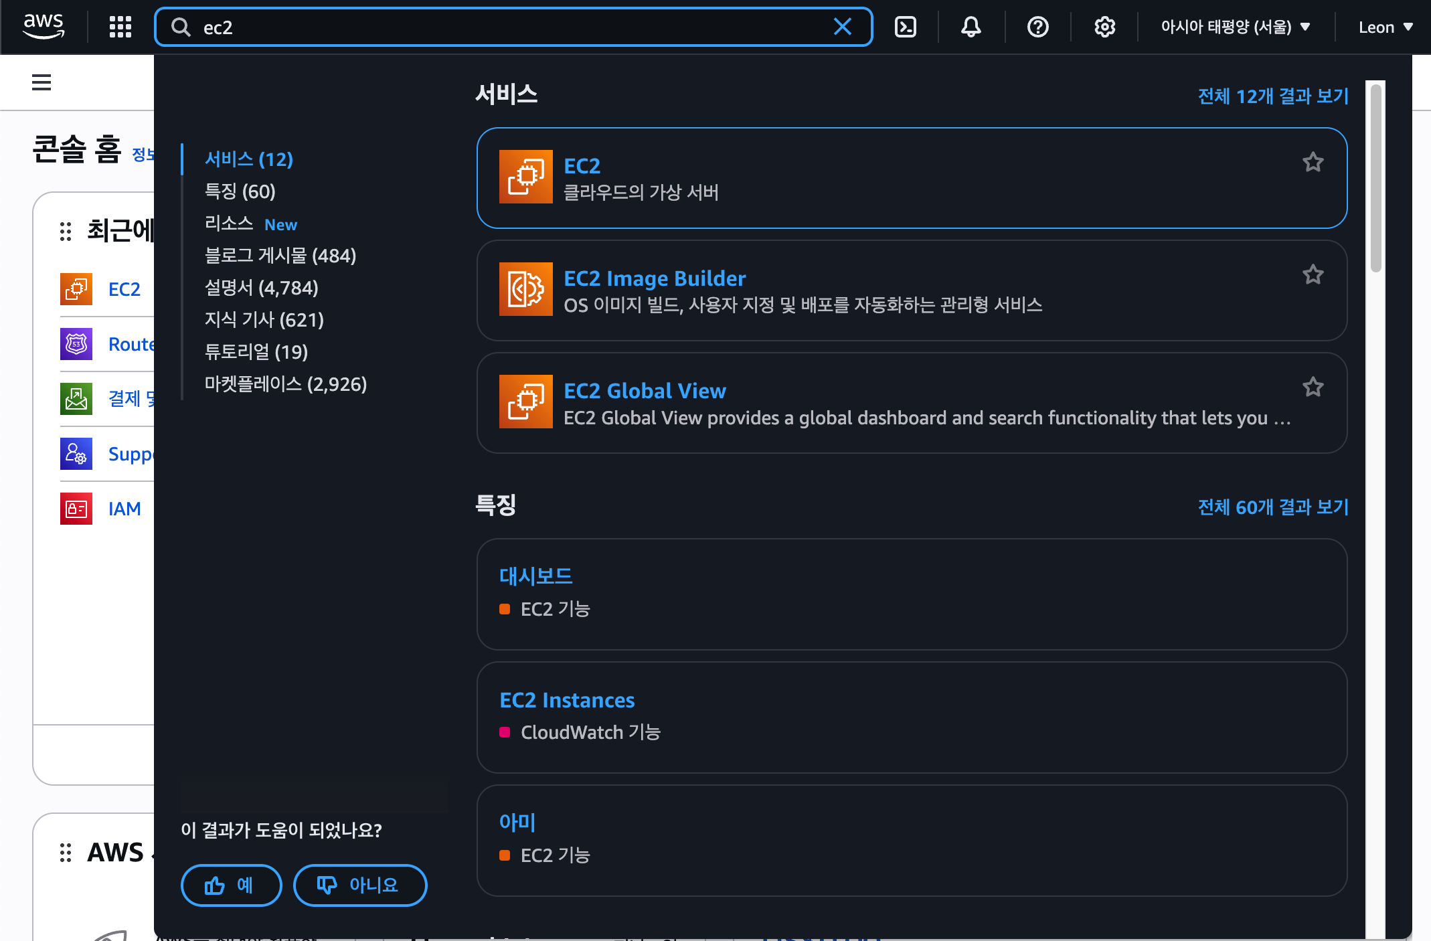1431x941 pixels.
Task: Click the search results scrollbar
Action: click(1375, 178)
